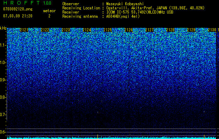Click time marker 2121

coord(24,30)
